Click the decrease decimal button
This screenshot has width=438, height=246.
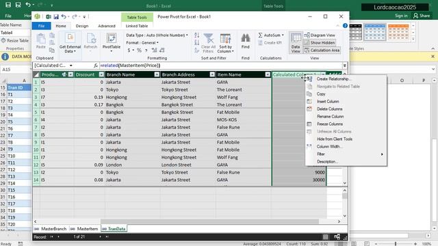click(x=162, y=50)
